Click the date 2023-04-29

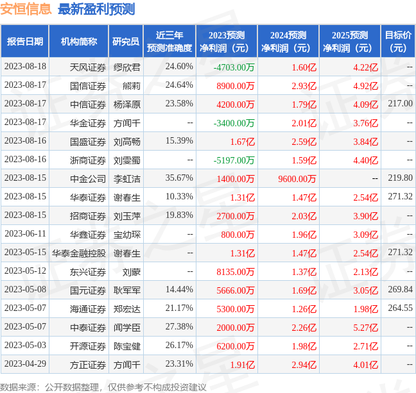(25, 364)
